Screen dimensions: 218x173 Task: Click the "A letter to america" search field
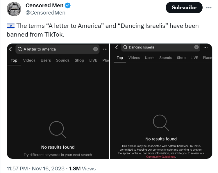(x=55, y=49)
